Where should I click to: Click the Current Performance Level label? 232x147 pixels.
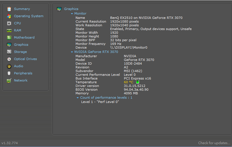98,75
